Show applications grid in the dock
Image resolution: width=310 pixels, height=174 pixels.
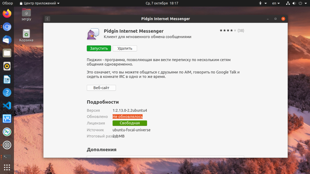[x=7, y=167]
